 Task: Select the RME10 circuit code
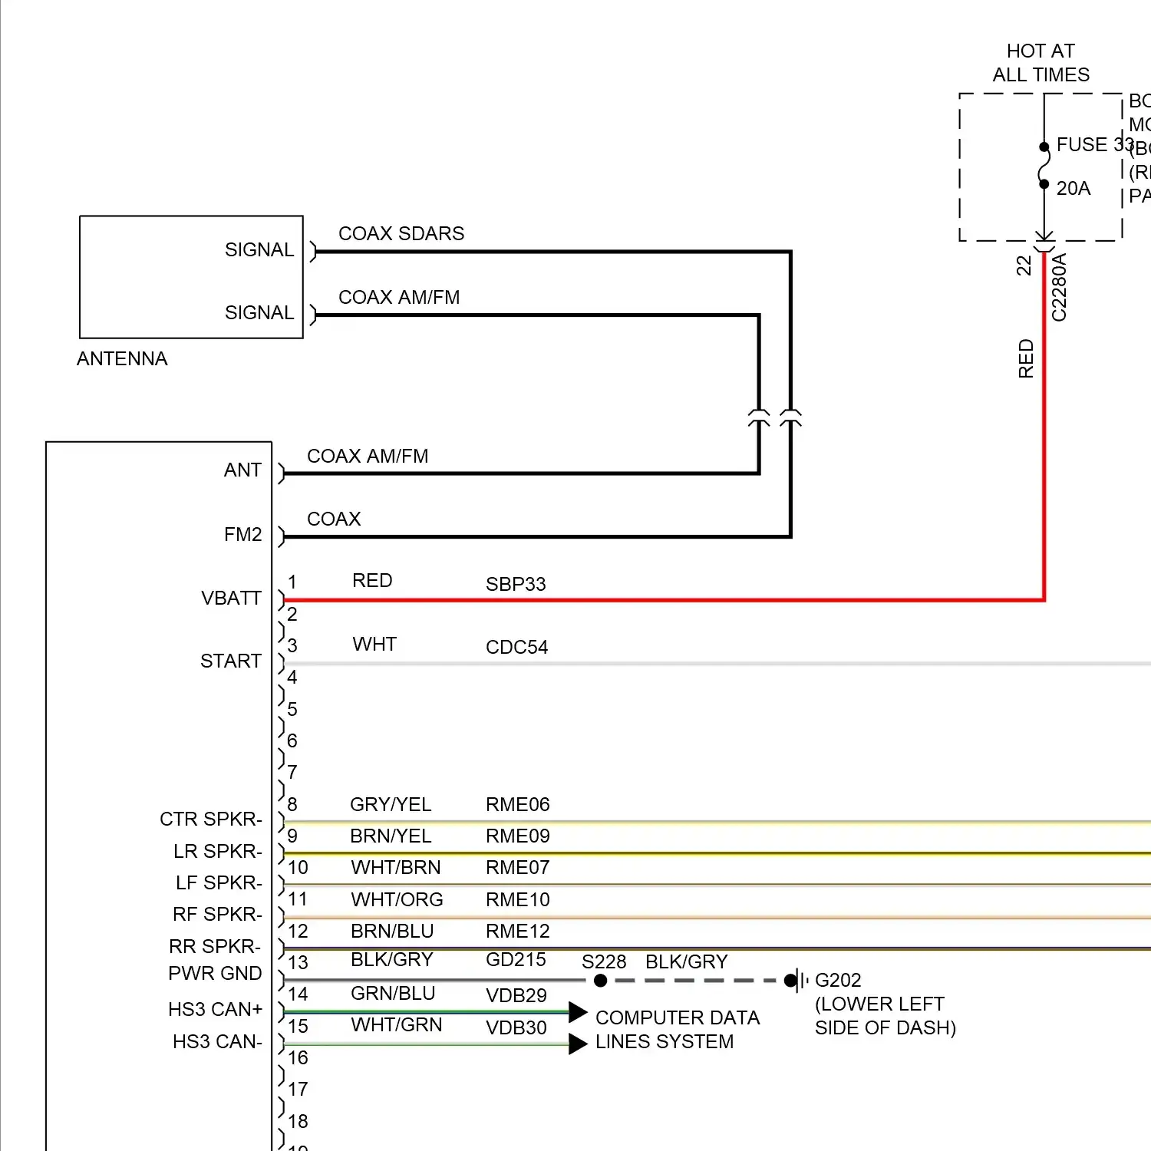[518, 899]
